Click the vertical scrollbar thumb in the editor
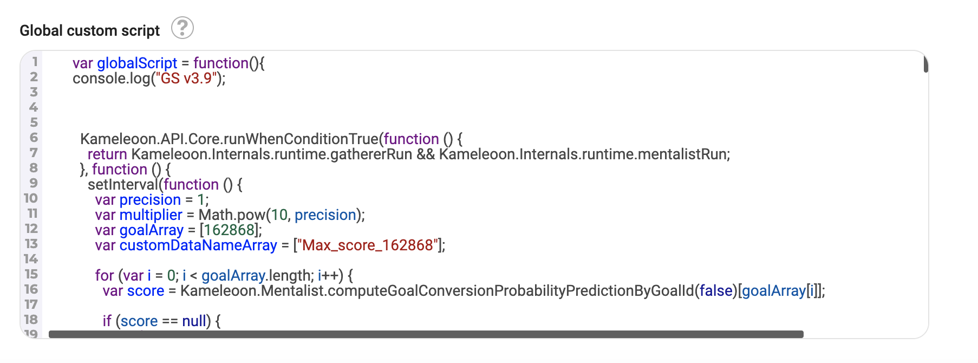978x363 pixels. point(925,64)
